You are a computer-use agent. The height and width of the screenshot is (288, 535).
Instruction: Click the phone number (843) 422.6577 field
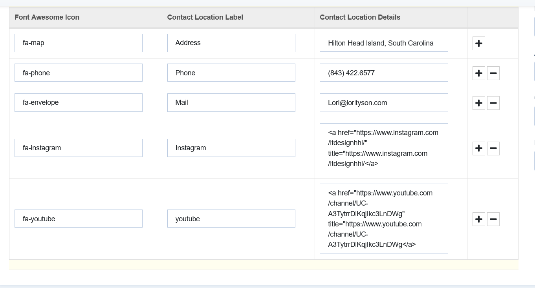383,73
